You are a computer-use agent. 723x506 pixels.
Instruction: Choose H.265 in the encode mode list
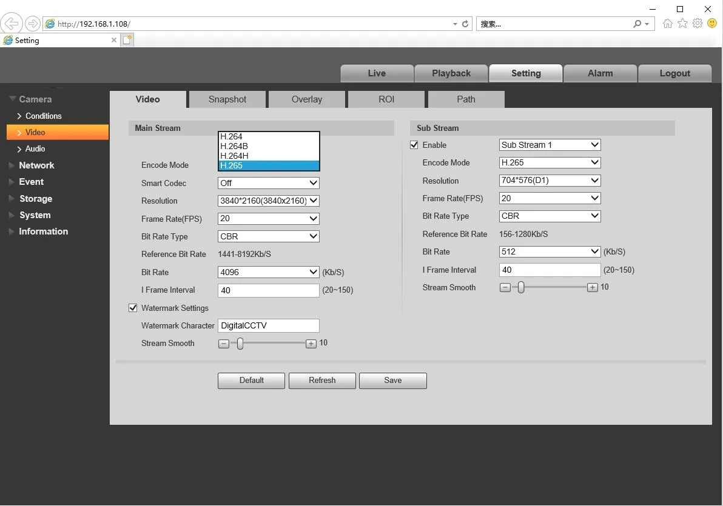pos(268,165)
